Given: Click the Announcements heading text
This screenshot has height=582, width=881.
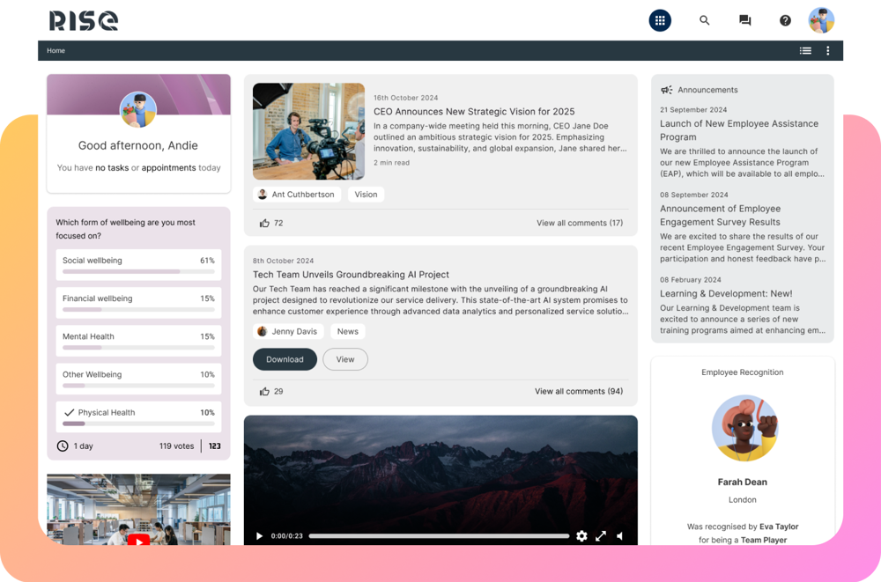Looking at the screenshot, I should [x=707, y=90].
